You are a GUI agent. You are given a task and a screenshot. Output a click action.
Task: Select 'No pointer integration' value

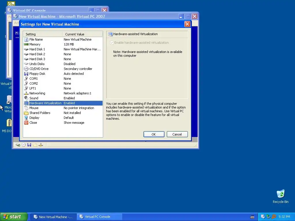coord(79,108)
